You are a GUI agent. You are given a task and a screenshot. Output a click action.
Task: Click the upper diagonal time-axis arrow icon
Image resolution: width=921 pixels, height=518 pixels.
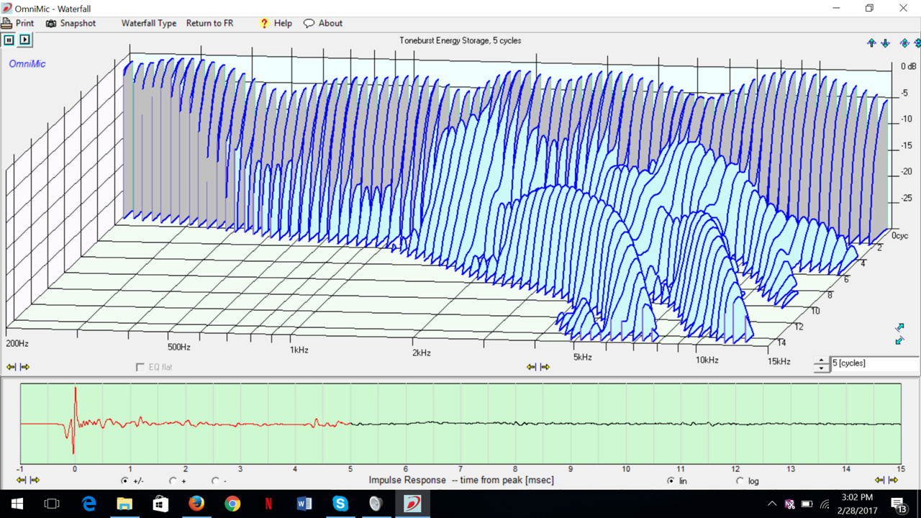click(899, 327)
